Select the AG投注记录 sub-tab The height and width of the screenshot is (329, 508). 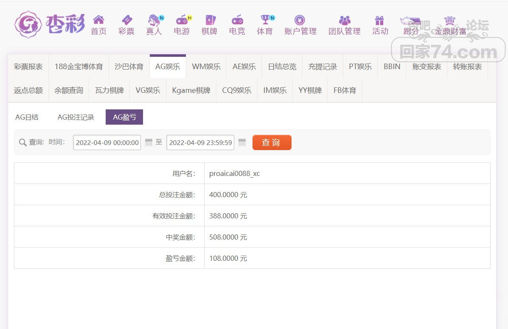[76, 117]
